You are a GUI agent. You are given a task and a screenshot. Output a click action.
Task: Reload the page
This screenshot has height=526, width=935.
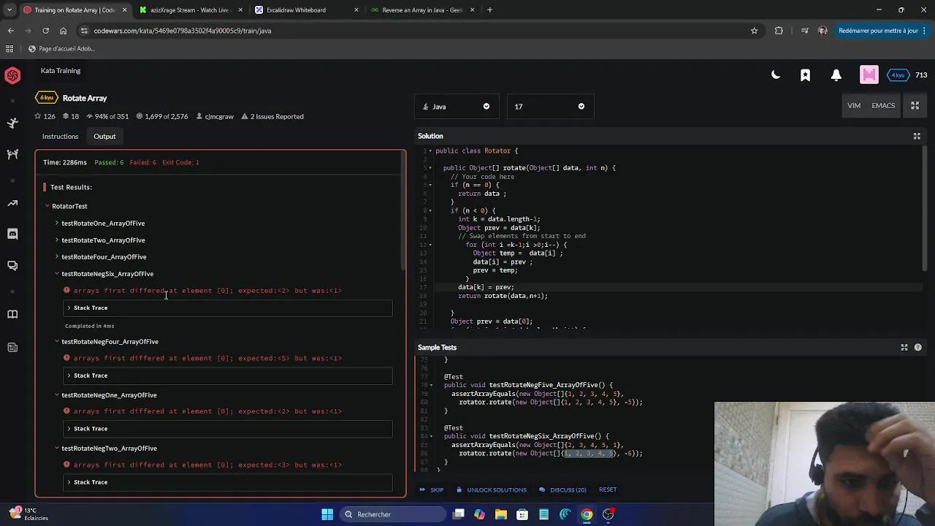pos(45,31)
